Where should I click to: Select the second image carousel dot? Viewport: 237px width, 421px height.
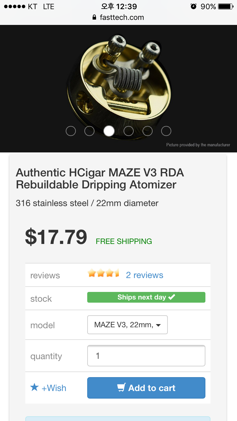click(x=89, y=131)
